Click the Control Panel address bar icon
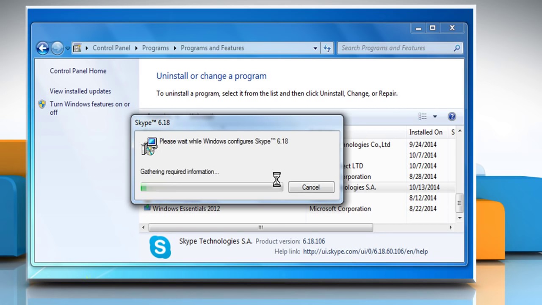Image resolution: width=542 pixels, height=305 pixels. tap(77, 48)
